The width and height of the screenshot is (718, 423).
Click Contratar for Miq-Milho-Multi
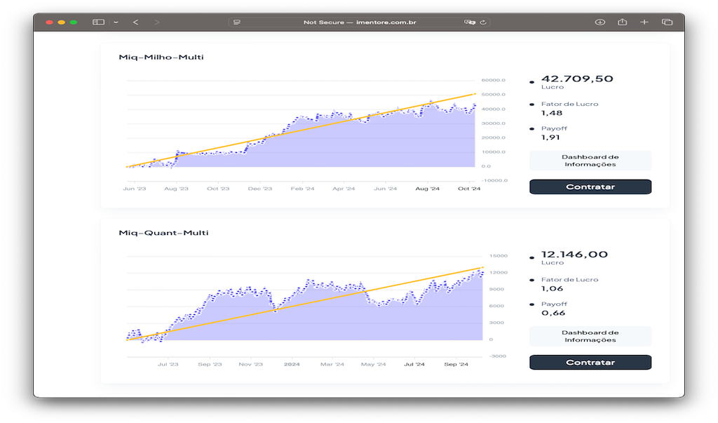590,187
